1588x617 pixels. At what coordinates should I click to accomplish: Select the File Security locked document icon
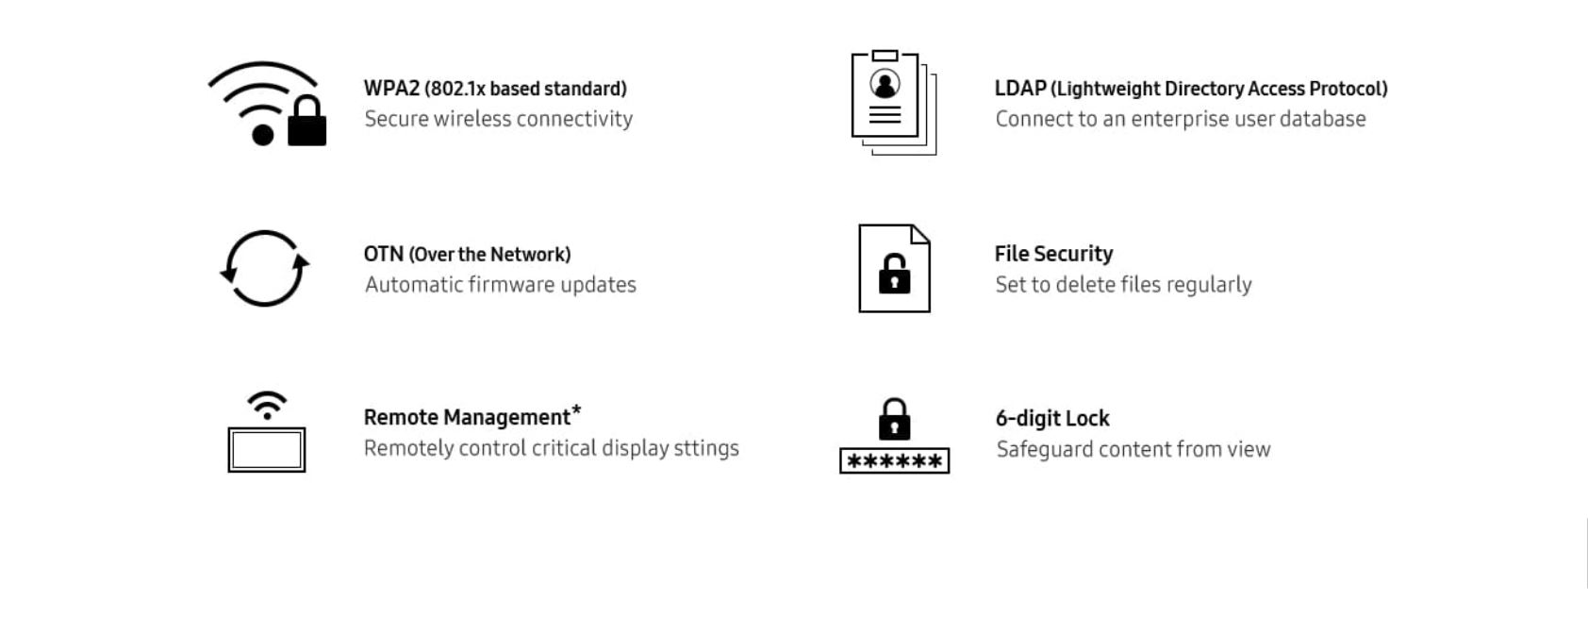[x=894, y=268]
